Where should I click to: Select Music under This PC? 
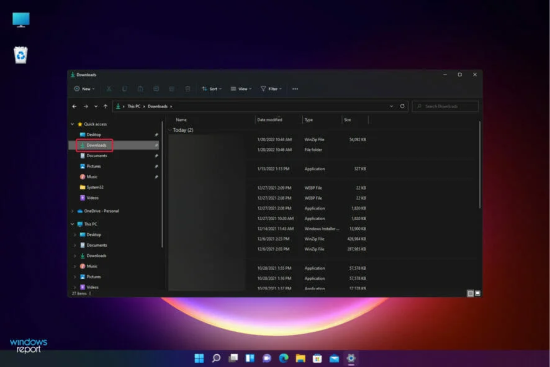(x=92, y=266)
